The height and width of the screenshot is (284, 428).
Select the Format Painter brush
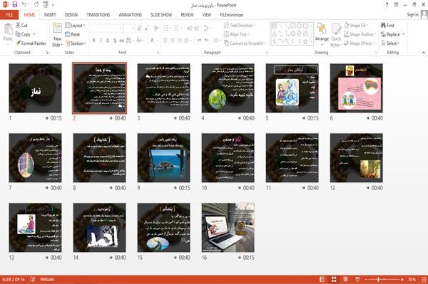[x=19, y=43]
